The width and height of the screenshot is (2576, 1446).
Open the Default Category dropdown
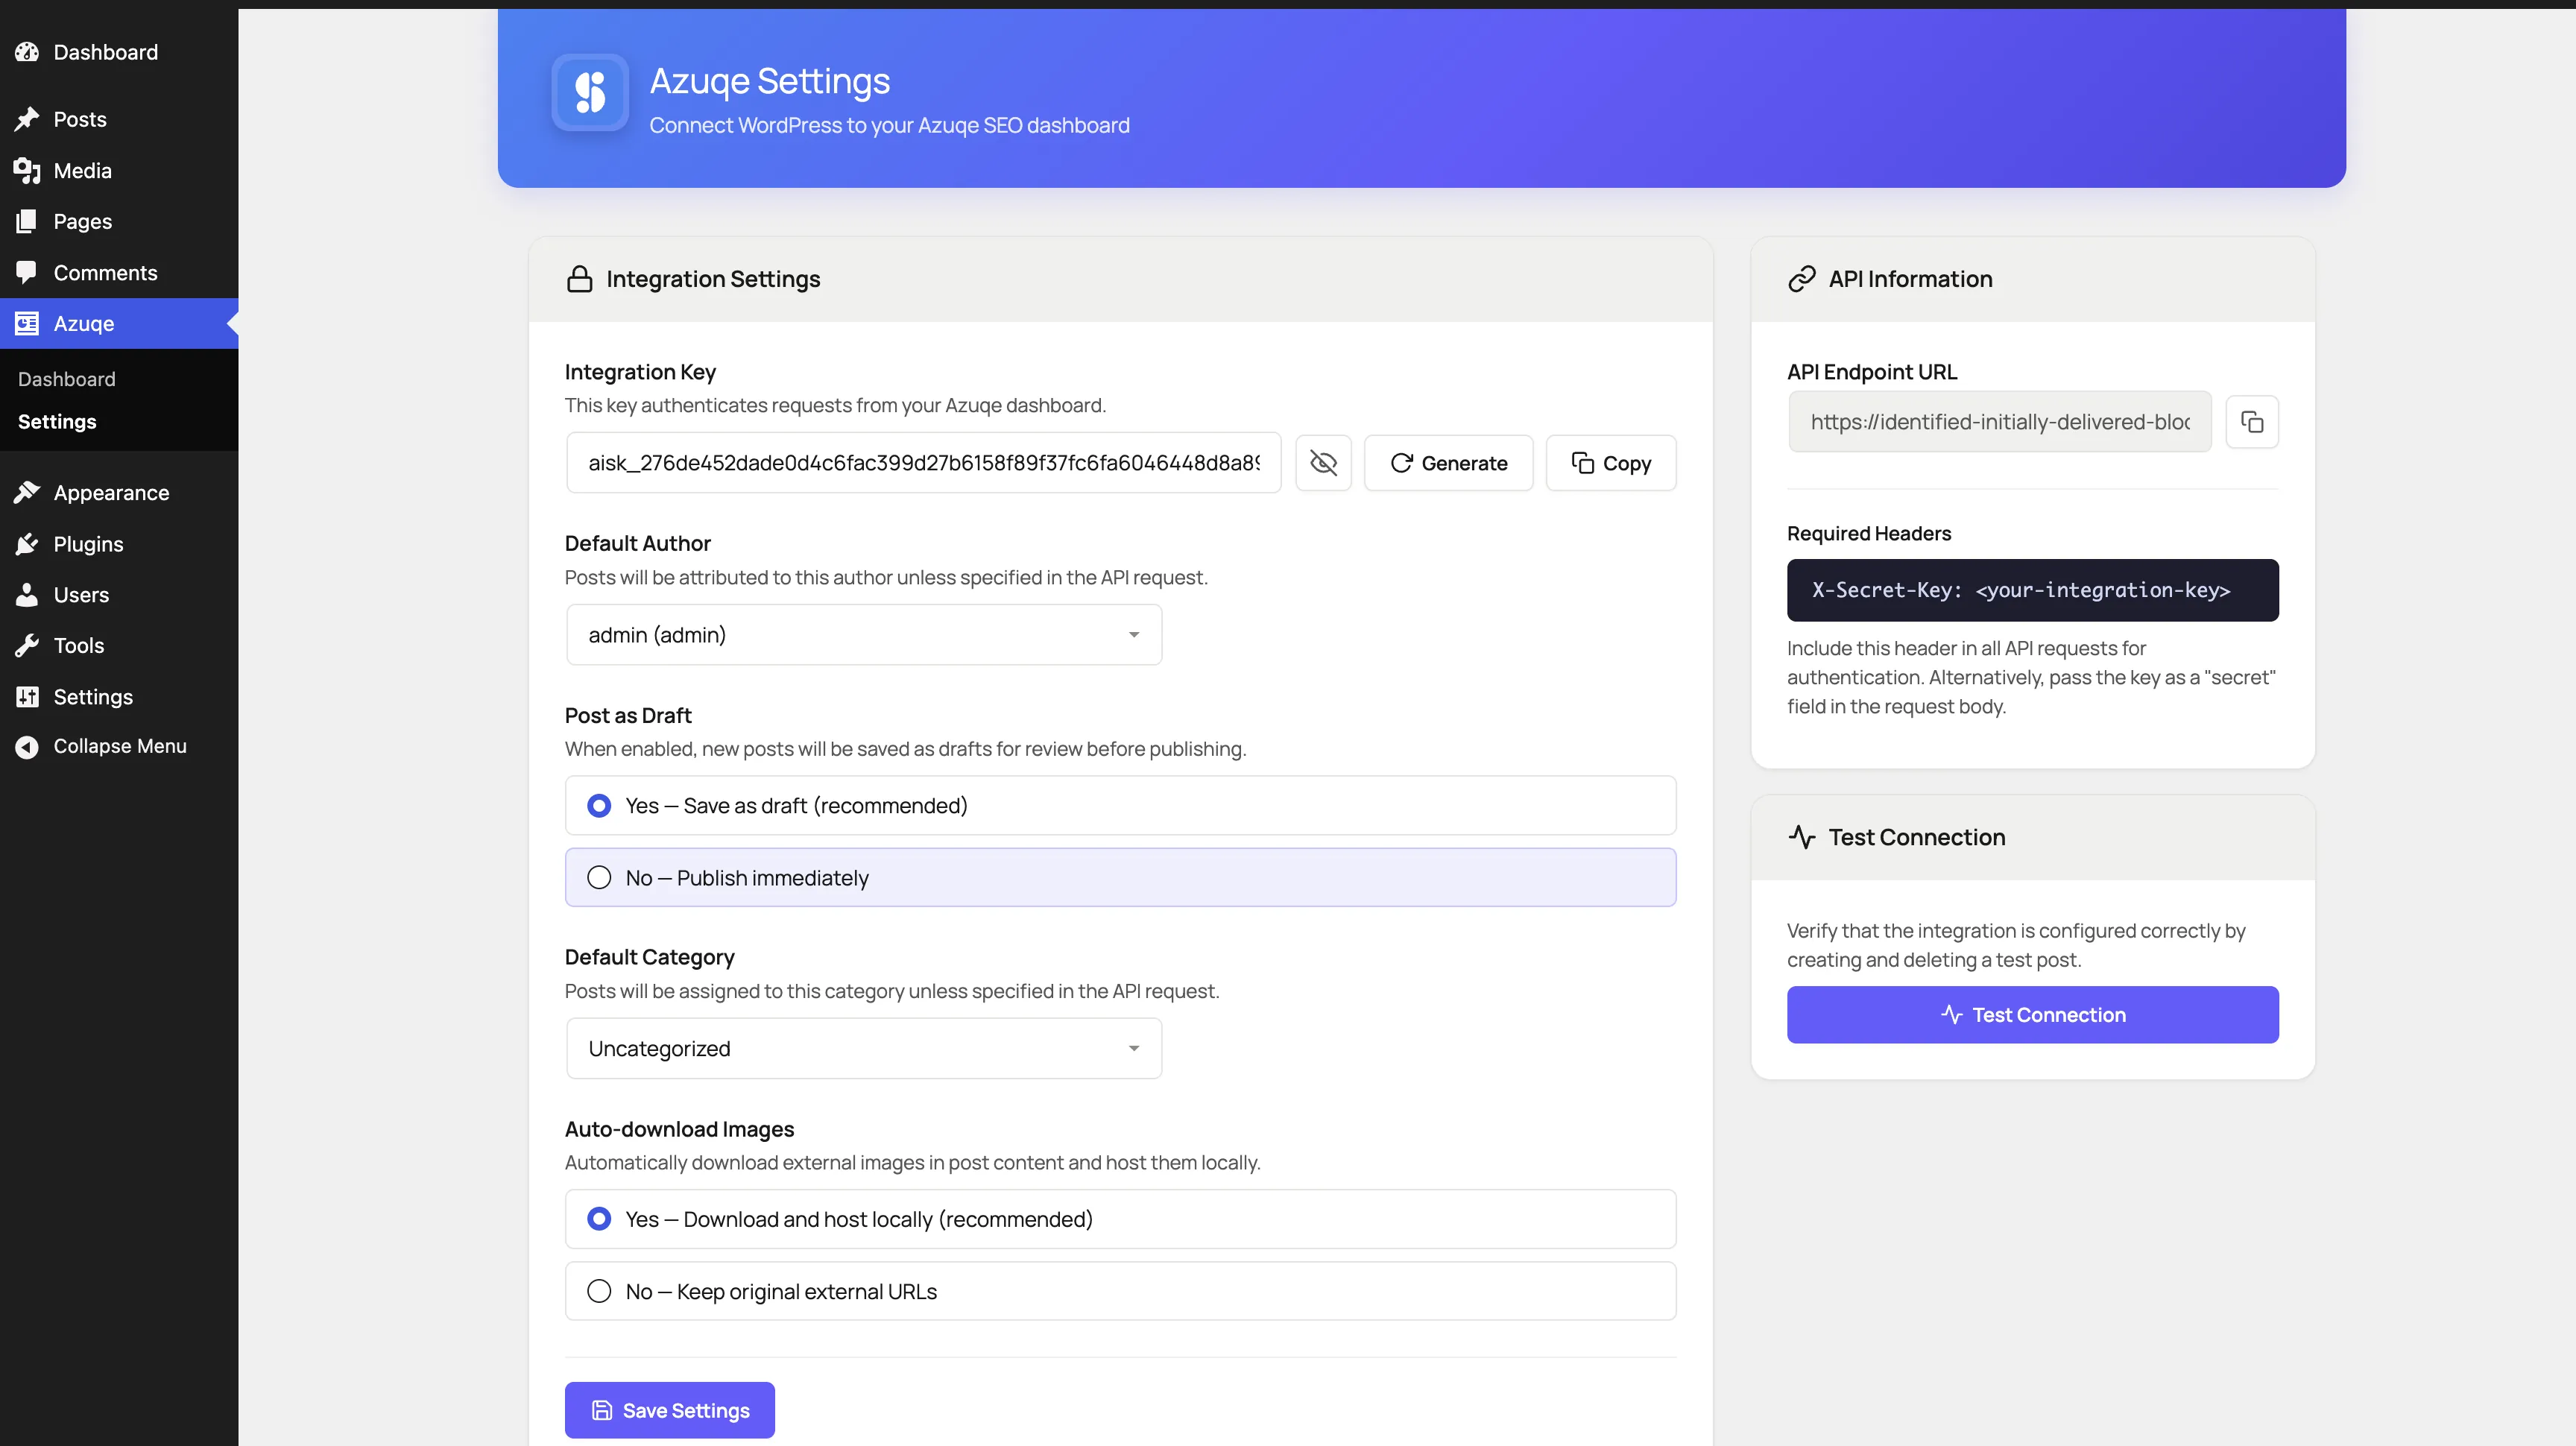click(x=864, y=1048)
